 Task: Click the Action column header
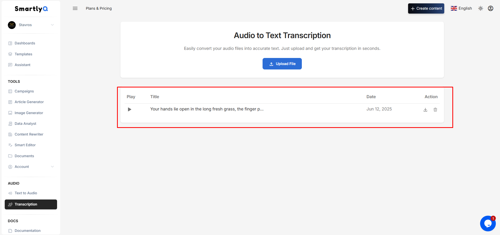(x=431, y=97)
